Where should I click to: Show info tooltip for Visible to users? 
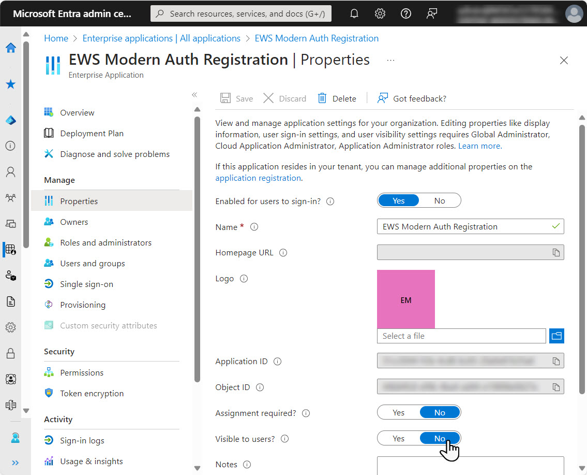tap(285, 439)
